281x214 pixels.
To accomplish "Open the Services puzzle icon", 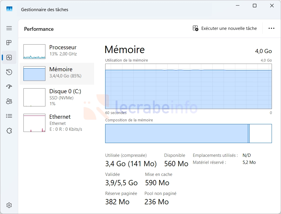I will 9,131.
